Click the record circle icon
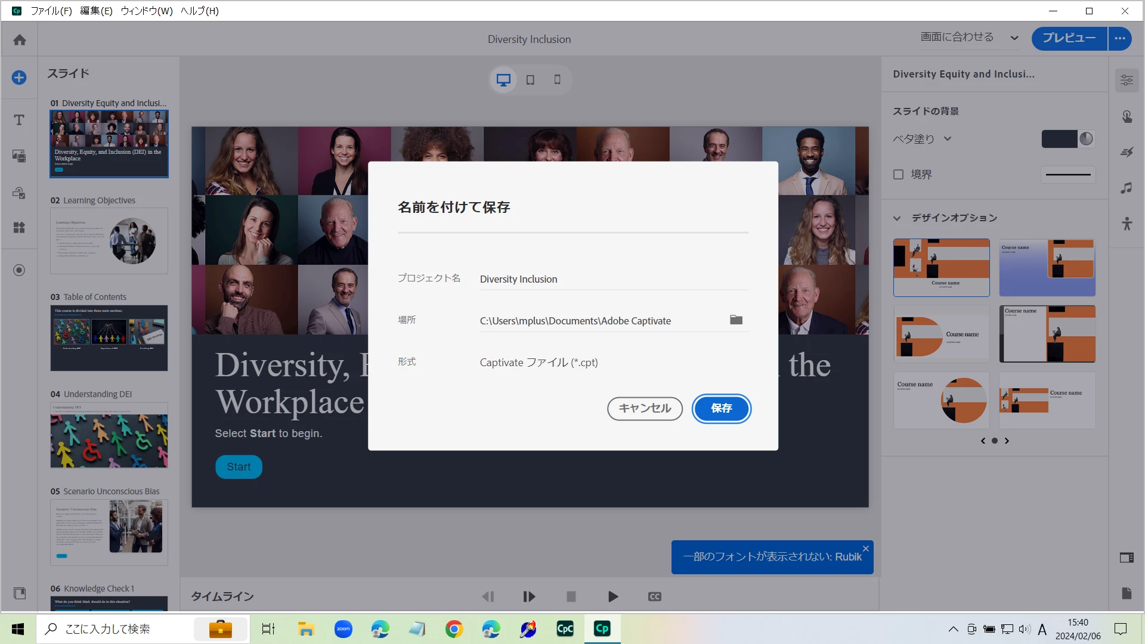1145x644 pixels. pos(19,270)
